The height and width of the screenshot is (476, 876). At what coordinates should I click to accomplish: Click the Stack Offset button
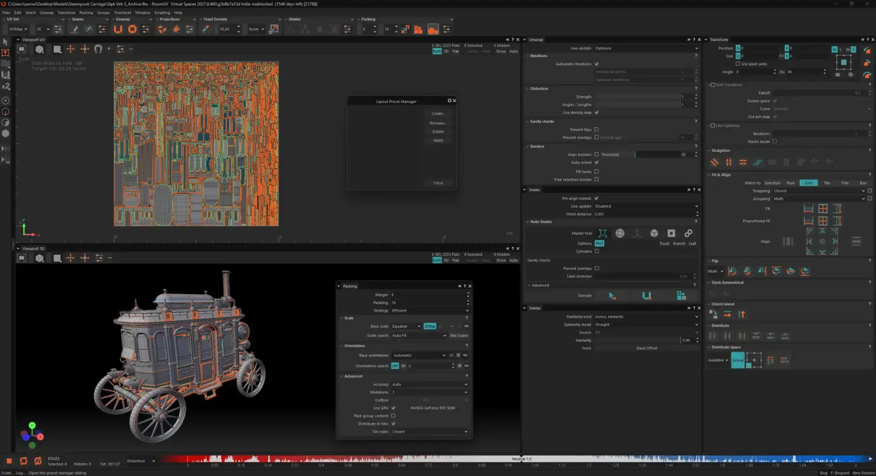(647, 348)
